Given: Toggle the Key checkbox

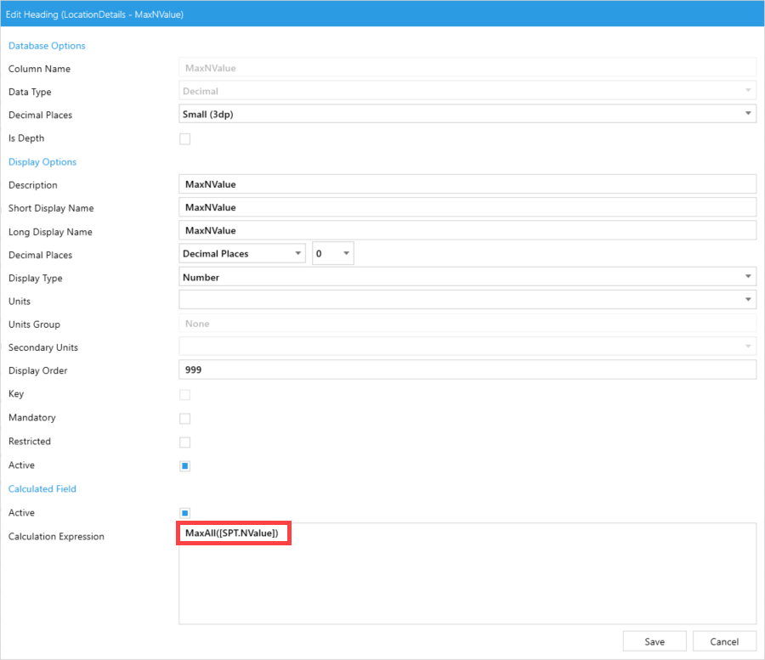Looking at the screenshot, I should click(184, 394).
